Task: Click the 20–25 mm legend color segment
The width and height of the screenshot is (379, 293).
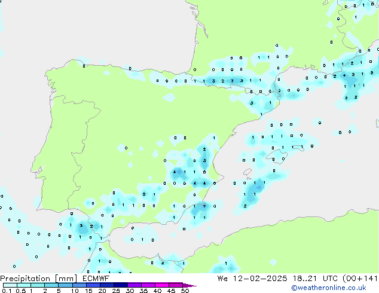Action: (x=106, y=285)
